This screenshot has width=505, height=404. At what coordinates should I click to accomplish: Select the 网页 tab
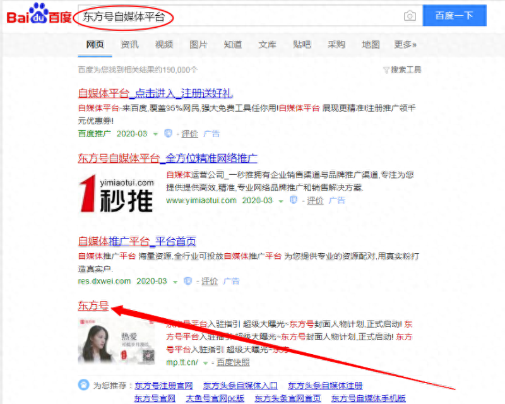pyautogui.click(x=95, y=44)
